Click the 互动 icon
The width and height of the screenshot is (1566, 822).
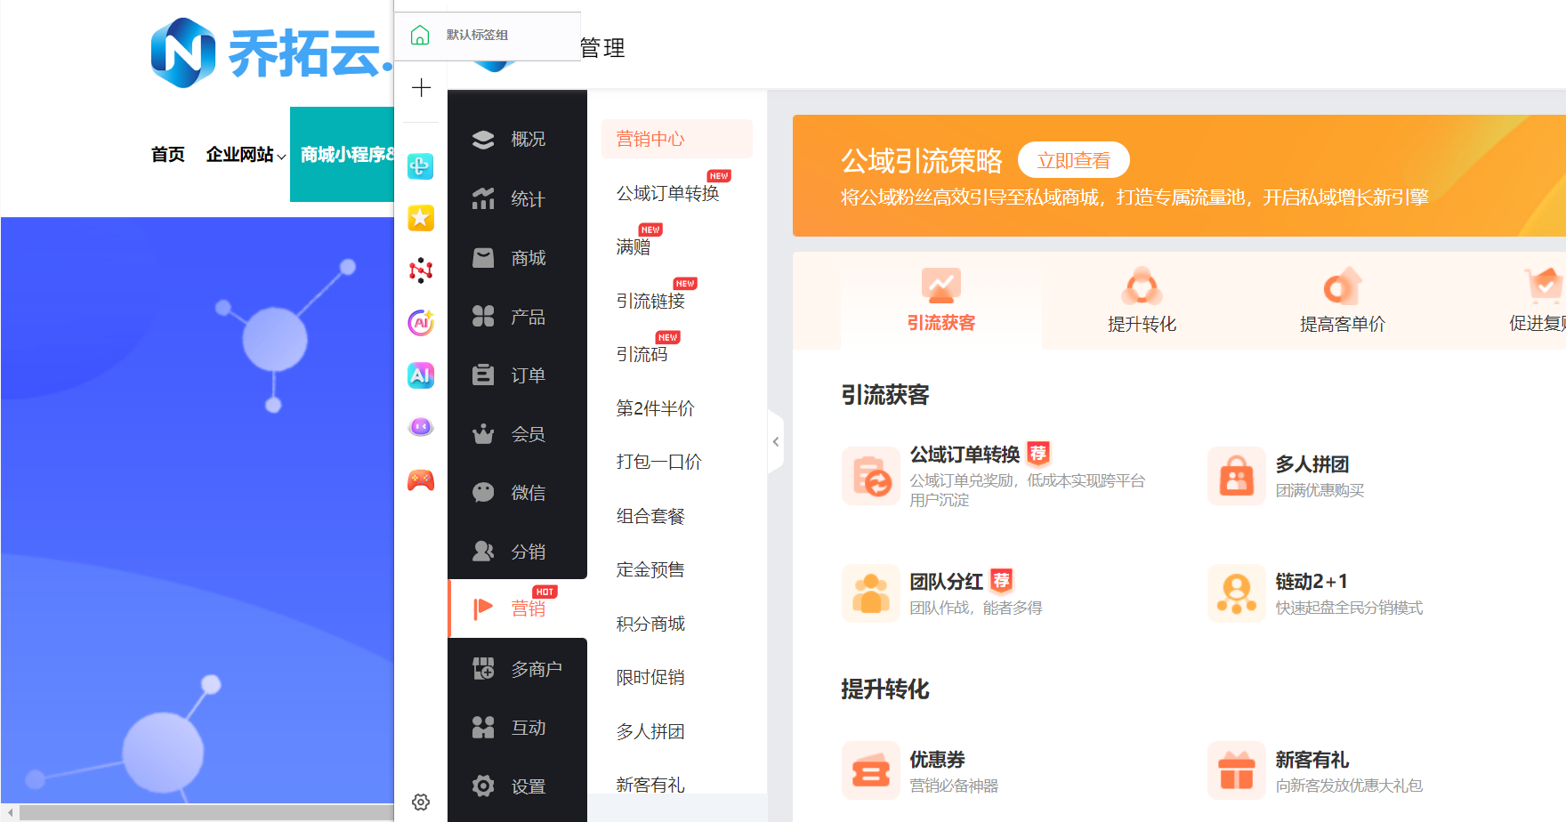(483, 728)
